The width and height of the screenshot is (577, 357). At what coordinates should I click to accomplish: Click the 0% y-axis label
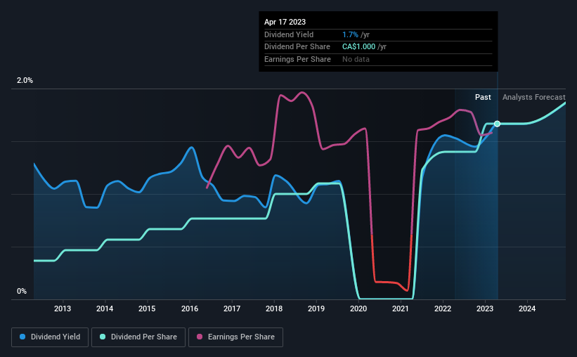point(22,291)
